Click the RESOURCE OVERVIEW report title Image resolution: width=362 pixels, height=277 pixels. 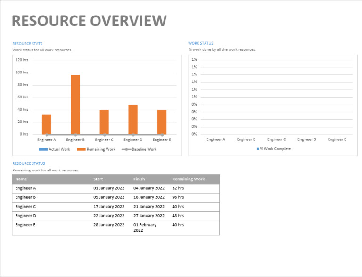pos(89,21)
